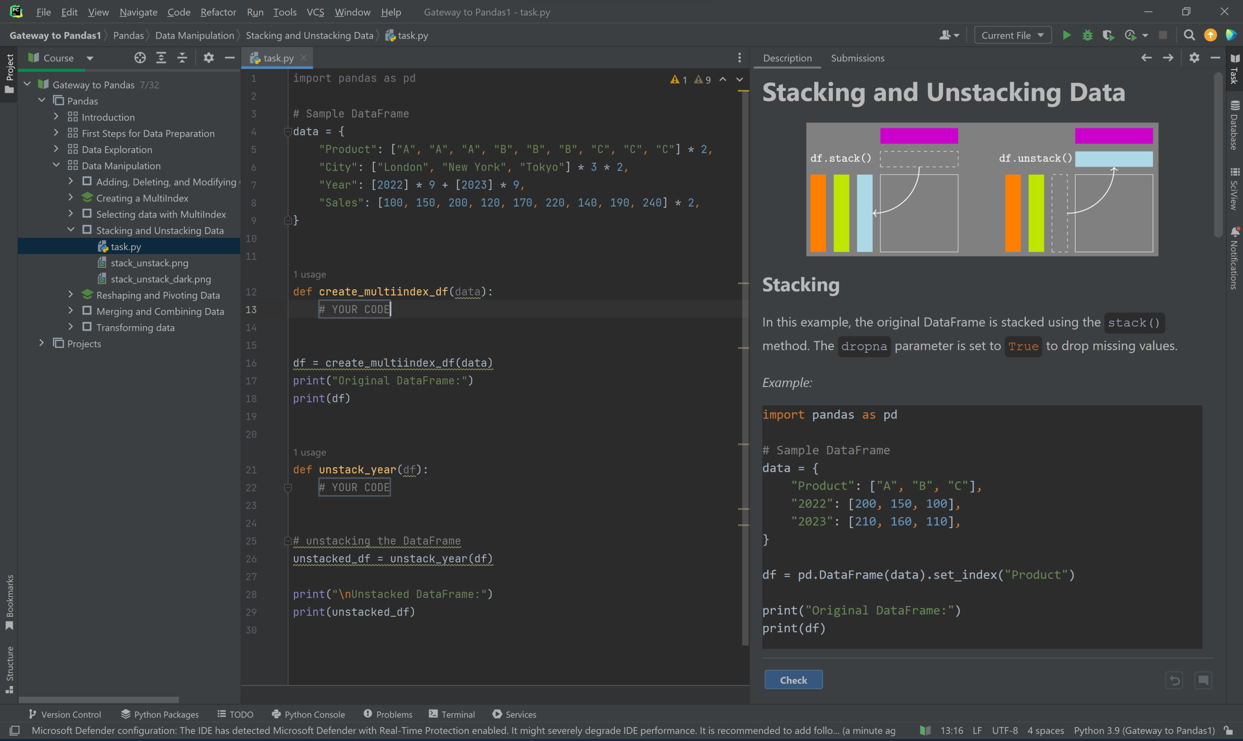Reset task with the undo icon
Screen dimensions: 1243x741
[1175, 680]
